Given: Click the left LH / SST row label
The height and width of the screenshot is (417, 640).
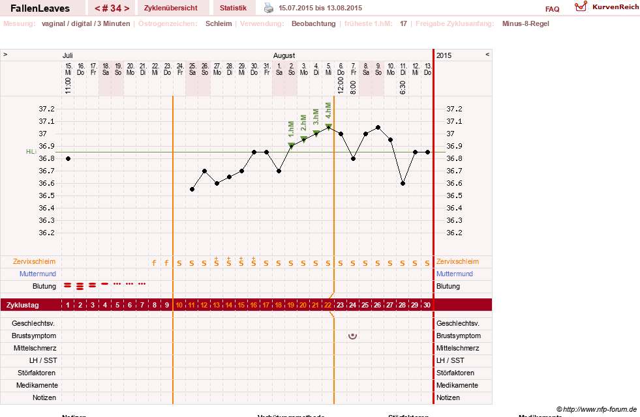Looking at the screenshot, I should [43, 360].
